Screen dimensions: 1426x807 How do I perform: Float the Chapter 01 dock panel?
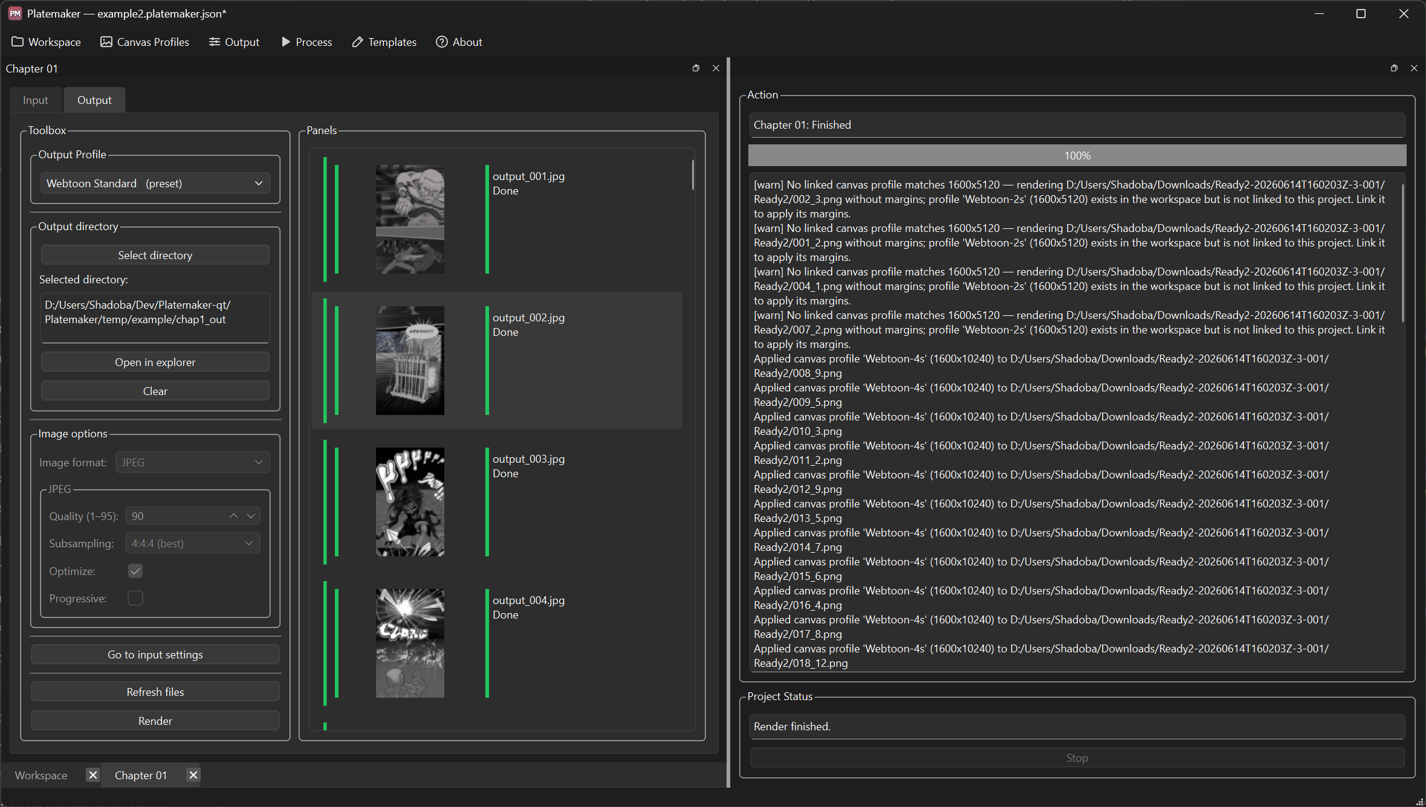coord(696,68)
